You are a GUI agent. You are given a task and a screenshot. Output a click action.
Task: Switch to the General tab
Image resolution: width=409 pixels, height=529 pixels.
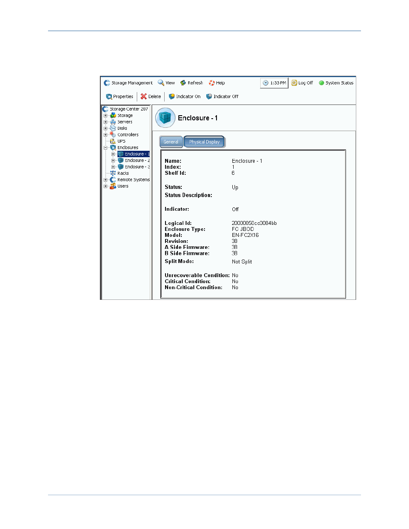click(171, 142)
